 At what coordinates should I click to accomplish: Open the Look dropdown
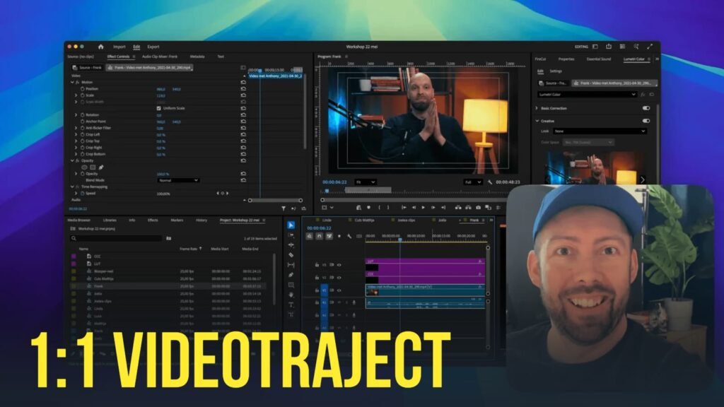click(x=600, y=131)
